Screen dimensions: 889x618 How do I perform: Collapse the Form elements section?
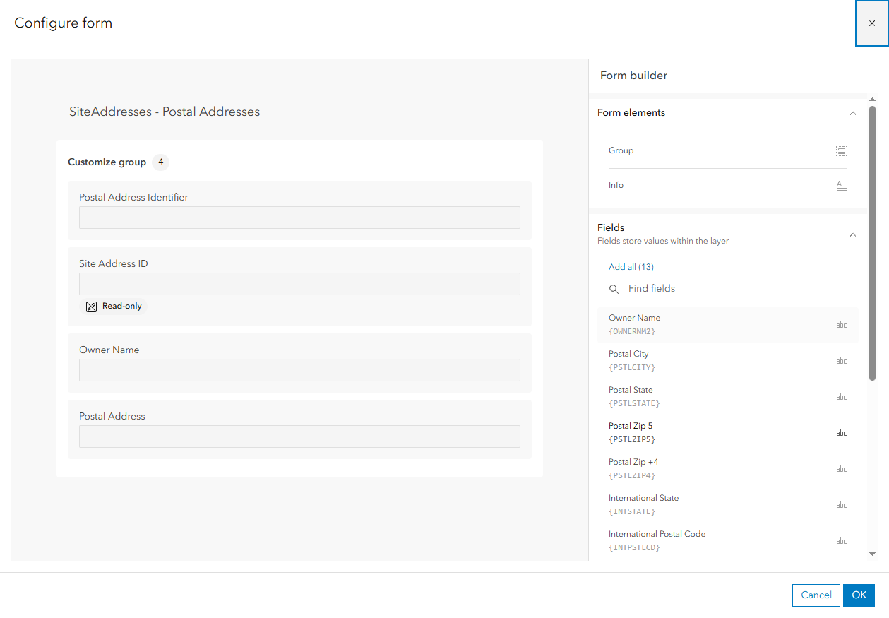(852, 113)
